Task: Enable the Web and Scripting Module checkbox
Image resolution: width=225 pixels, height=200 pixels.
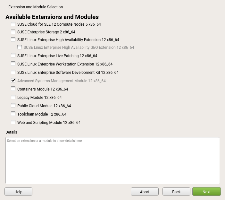Action: click(13, 122)
